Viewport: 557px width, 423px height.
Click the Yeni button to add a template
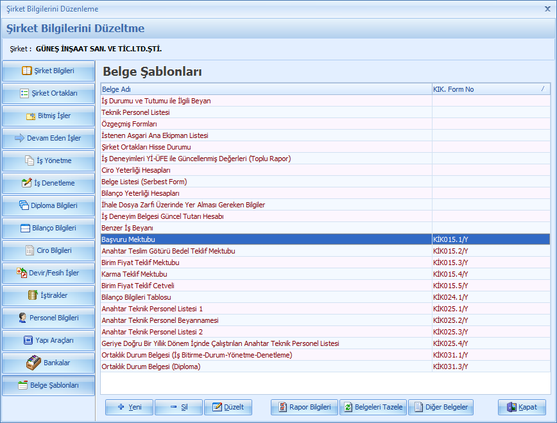(128, 407)
